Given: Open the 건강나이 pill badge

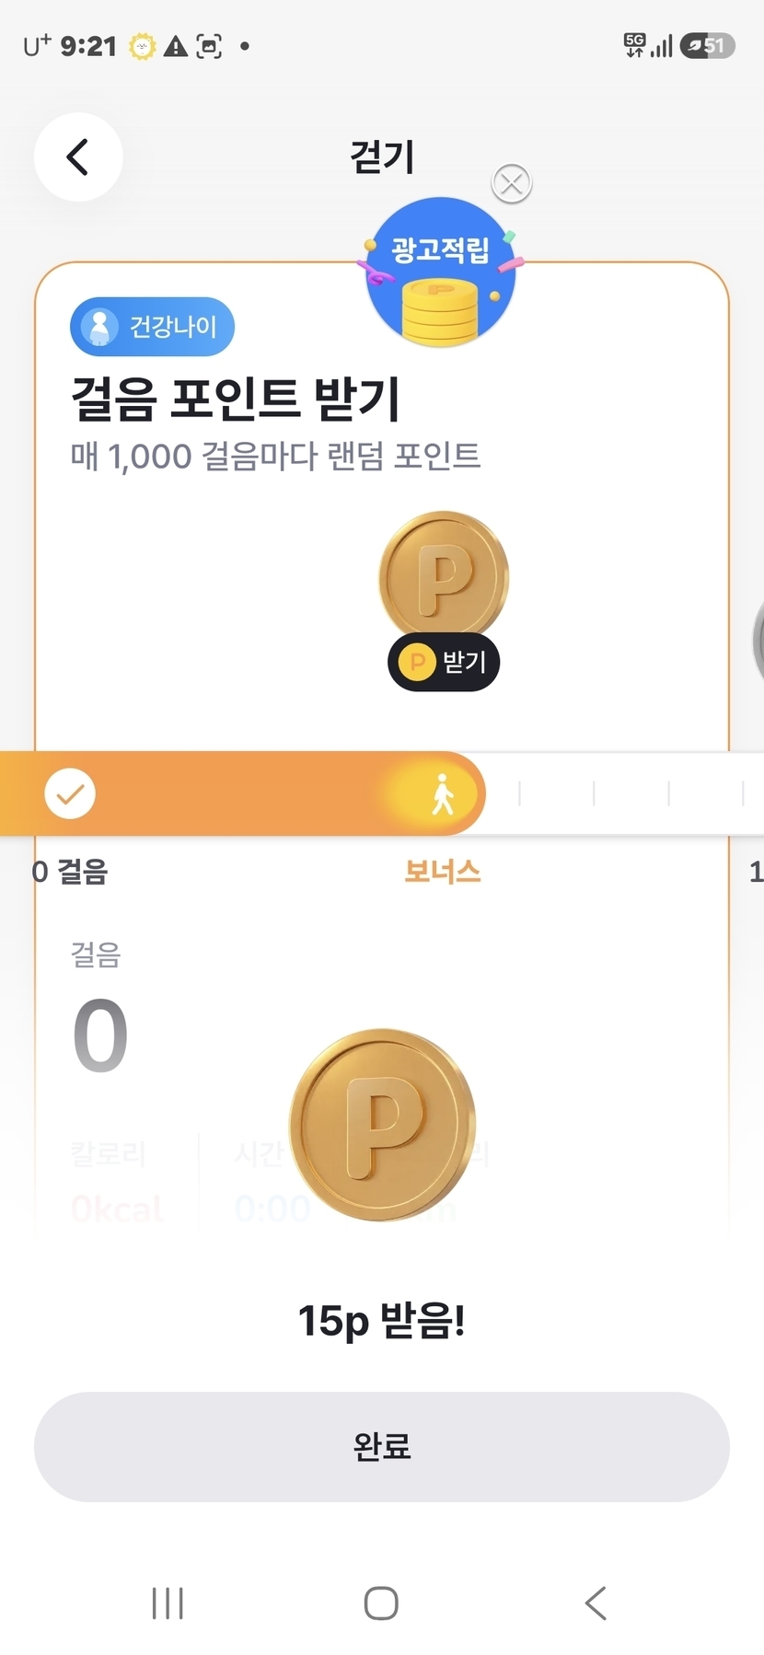Looking at the screenshot, I should point(153,326).
